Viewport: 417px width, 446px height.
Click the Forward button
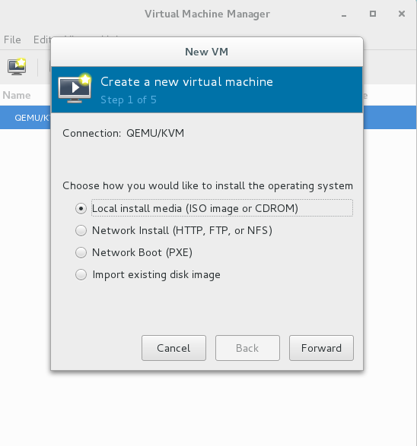coord(321,348)
